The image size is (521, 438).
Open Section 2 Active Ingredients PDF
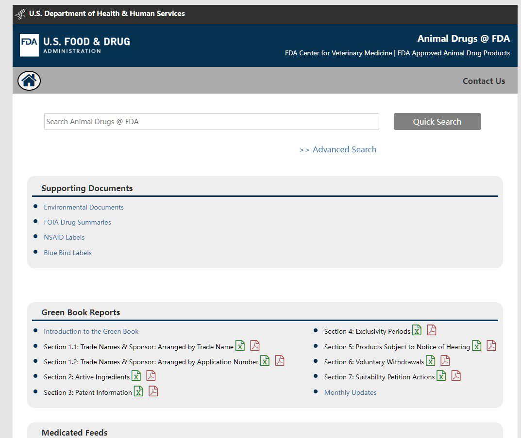pyautogui.click(x=151, y=376)
